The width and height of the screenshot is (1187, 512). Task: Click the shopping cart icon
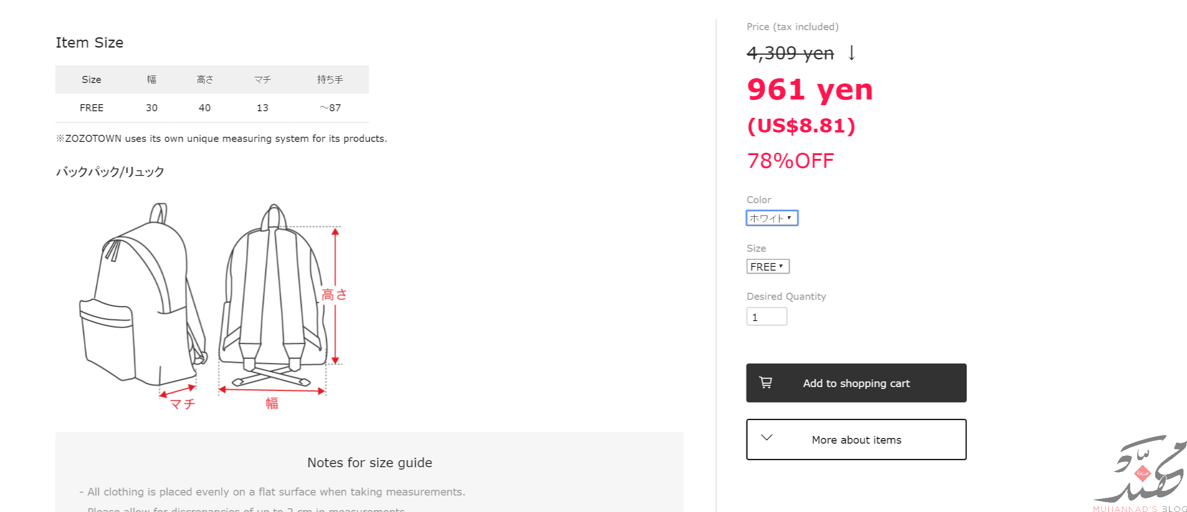point(765,382)
